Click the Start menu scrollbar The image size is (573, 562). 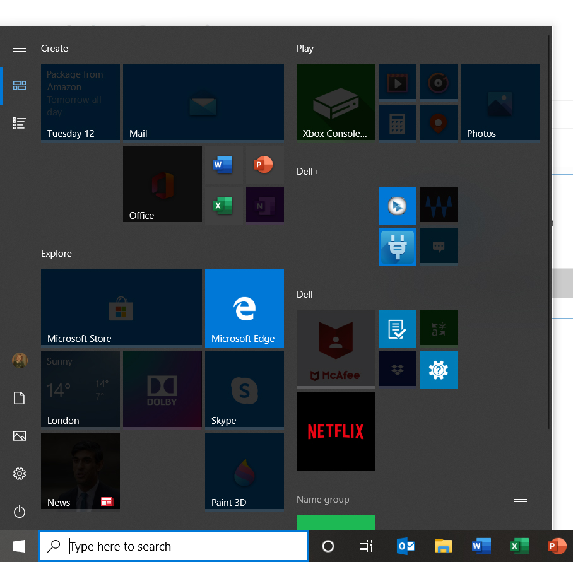[549, 232]
